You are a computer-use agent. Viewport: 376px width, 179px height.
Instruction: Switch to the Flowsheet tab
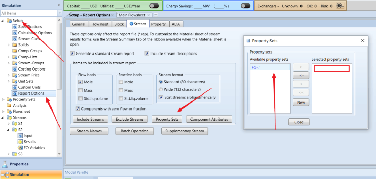(100, 24)
